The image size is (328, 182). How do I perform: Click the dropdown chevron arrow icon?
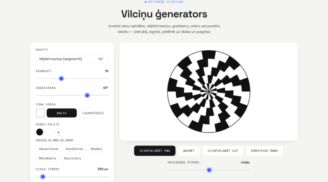[100, 59]
